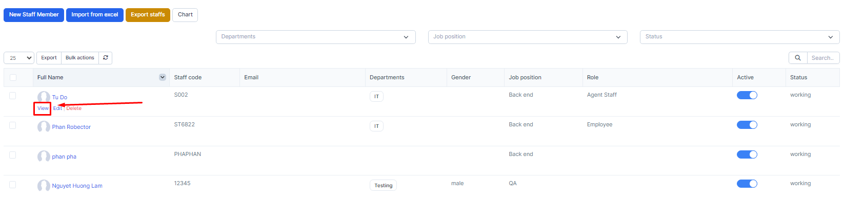Viewport: 844px width, 200px height.
Task: Open View link under Tu Do
Action: pos(43,108)
